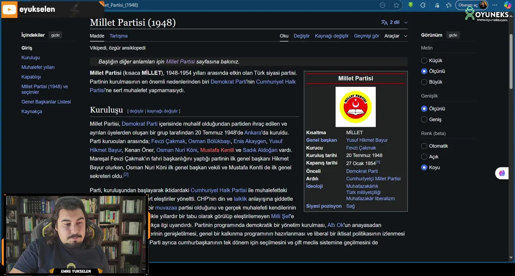Image resolution: width=515 pixels, height=276 pixels.
Task: Open Muhafazakârlık ideology link
Action: (362, 186)
